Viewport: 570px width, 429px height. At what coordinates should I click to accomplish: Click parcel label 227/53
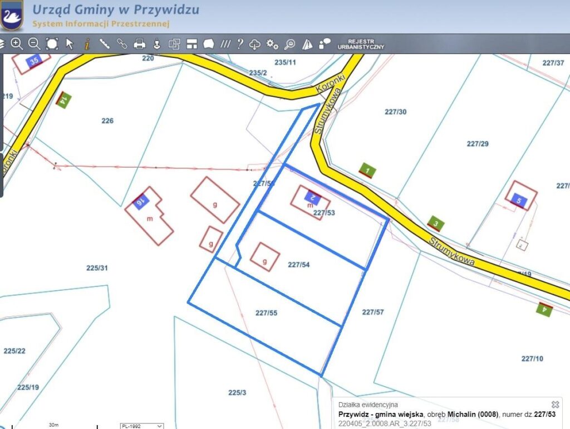click(x=324, y=212)
